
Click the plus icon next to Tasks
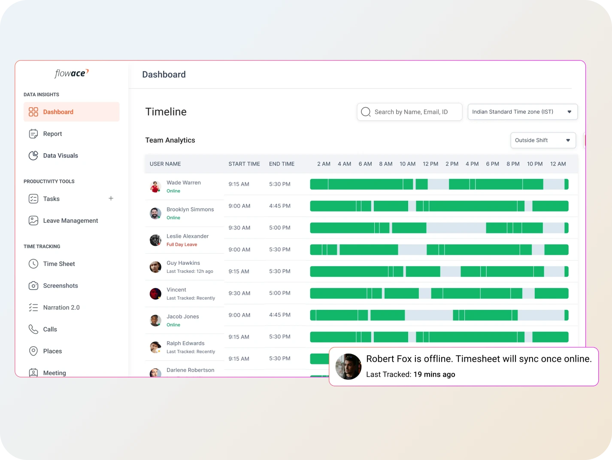tap(111, 198)
